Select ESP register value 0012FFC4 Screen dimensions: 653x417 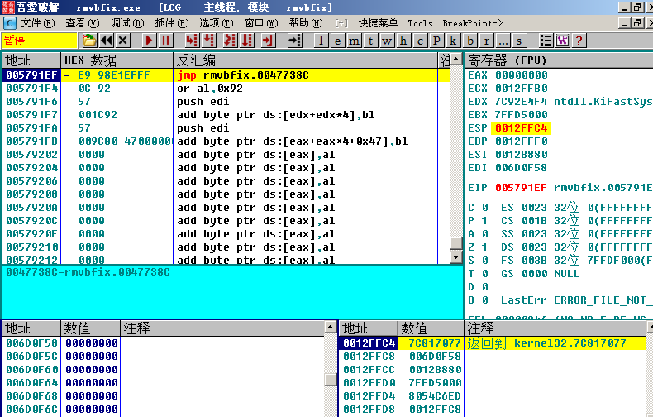click(521, 128)
